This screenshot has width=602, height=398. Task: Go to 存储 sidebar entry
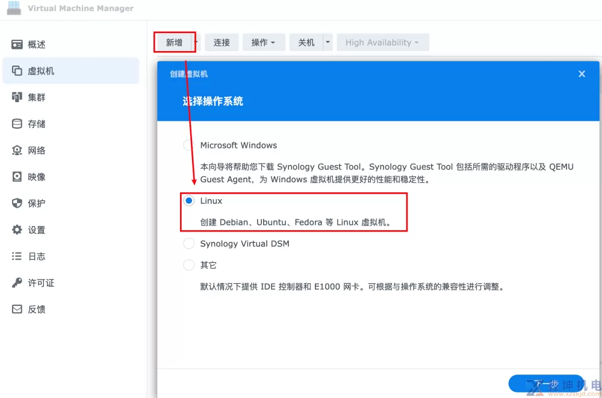pos(70,123)
